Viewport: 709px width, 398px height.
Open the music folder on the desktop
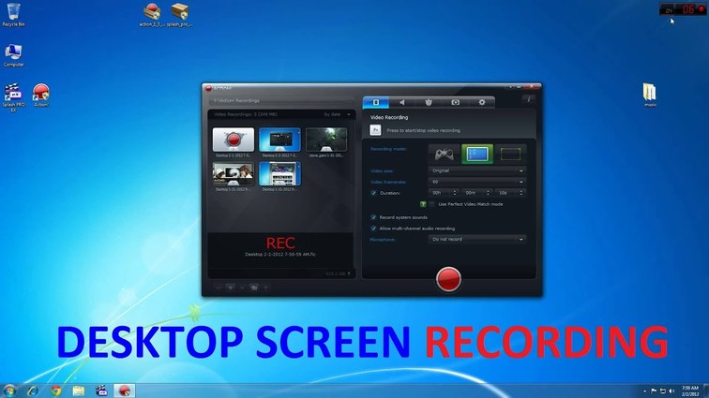[x=650, y=95]
